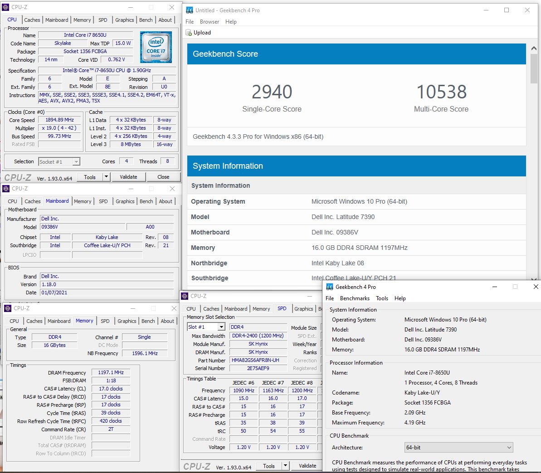The height and width of the screenshot is (473, 541).
Task: Click Tools button in SPD CPU-Z window
Action: (269, 465)
